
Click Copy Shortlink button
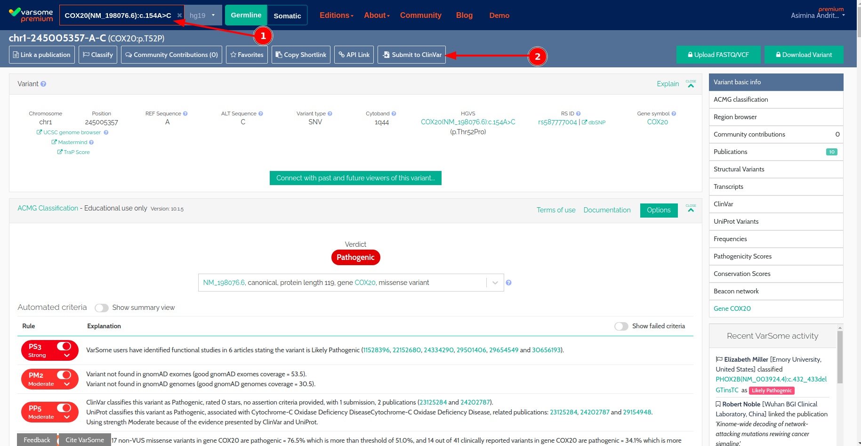(x=301, y=55)
